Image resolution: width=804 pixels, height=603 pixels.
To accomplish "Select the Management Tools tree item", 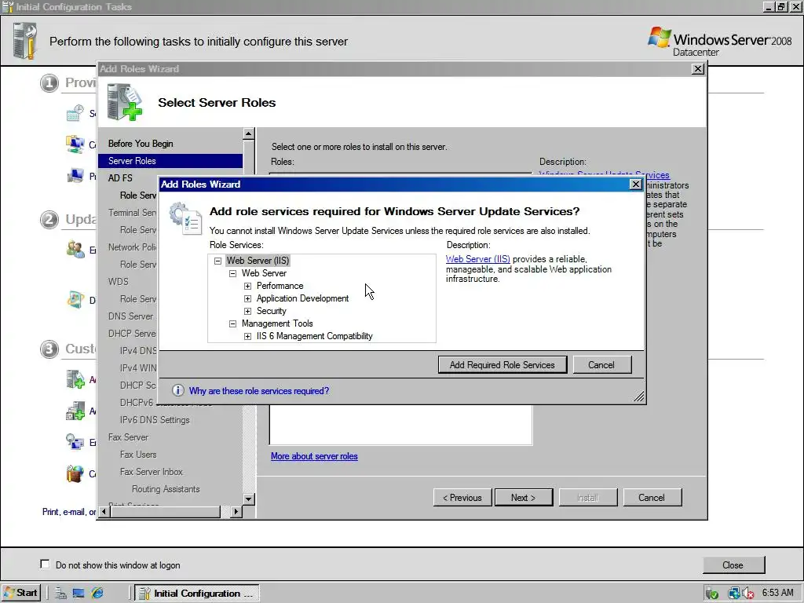I will pos(277,323).
